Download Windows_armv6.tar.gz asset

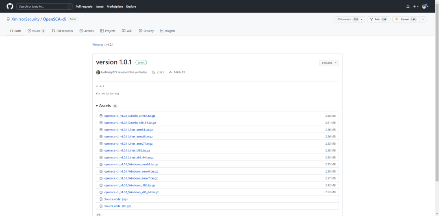(x=131, y=171)
